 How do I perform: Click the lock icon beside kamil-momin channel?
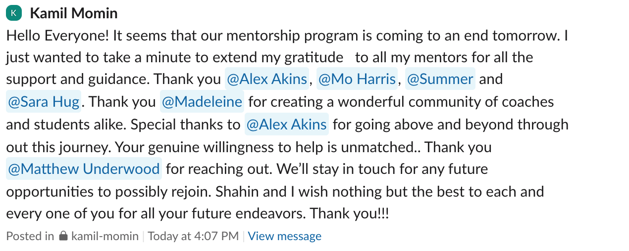coord(63,236)
